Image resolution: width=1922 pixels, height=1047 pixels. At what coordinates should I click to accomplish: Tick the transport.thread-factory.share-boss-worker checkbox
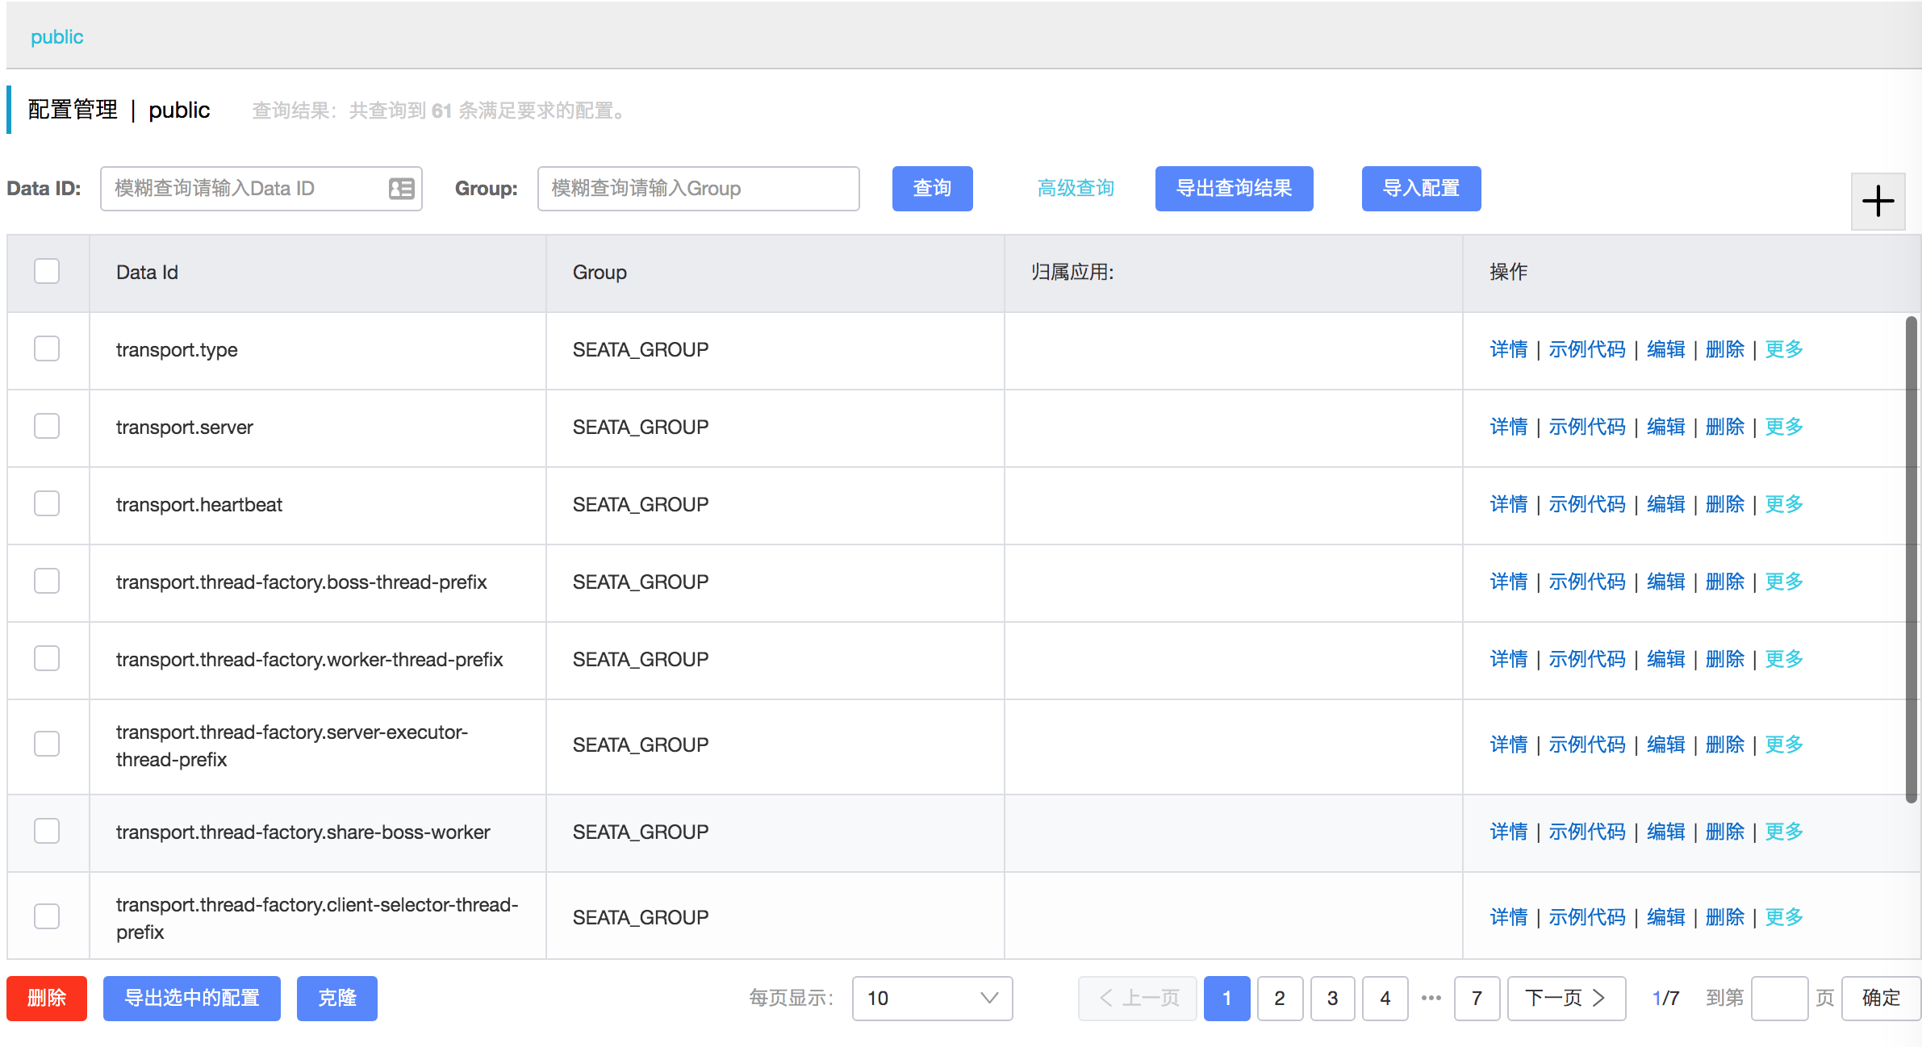(x=47, y=831)
